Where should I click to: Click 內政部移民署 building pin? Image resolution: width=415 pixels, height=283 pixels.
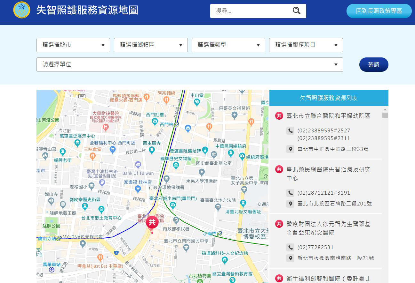[x=176, y=220]
